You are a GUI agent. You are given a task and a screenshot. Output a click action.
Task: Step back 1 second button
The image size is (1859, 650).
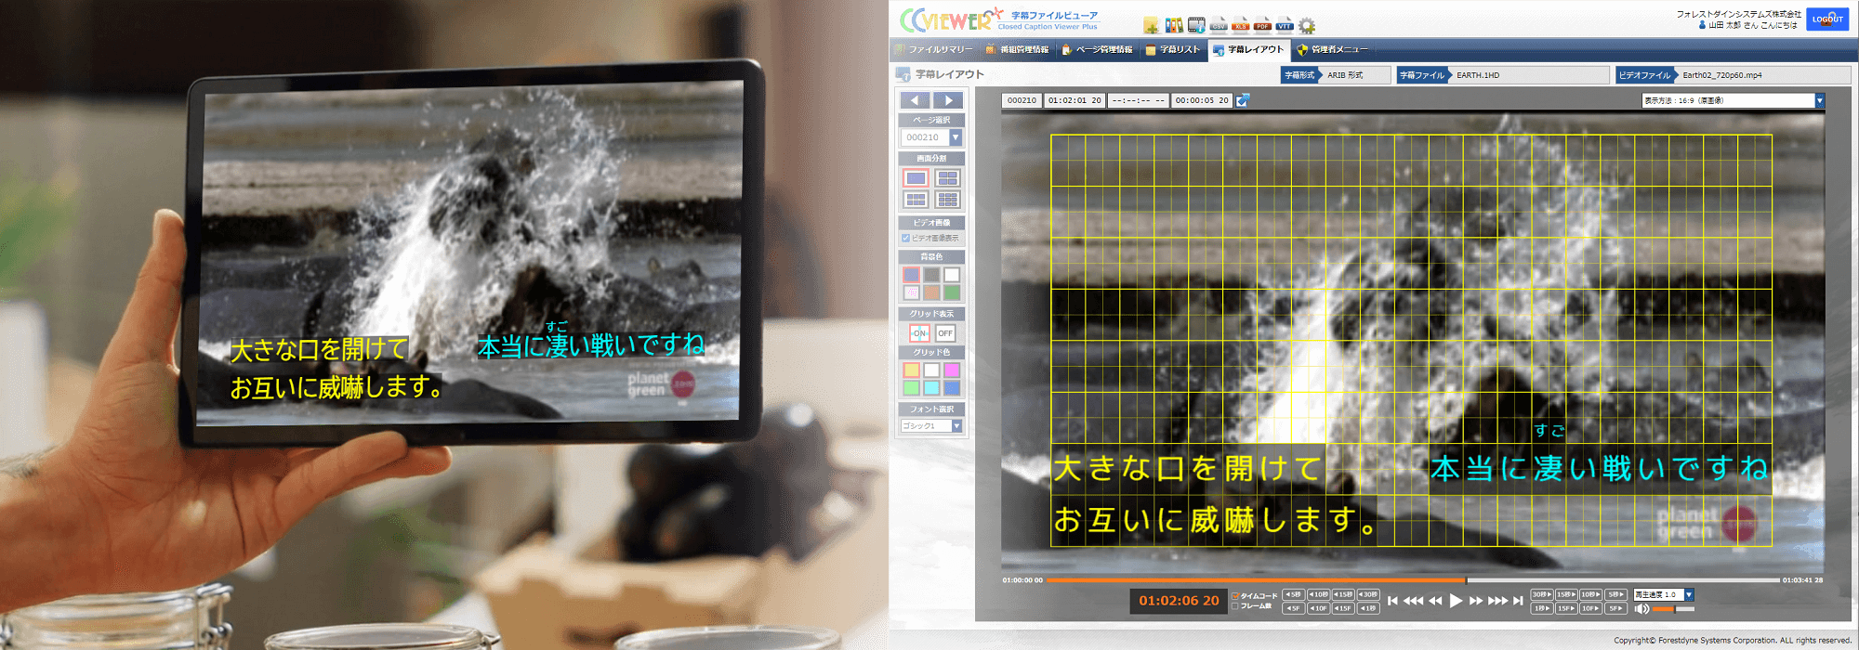(1368, 608)
